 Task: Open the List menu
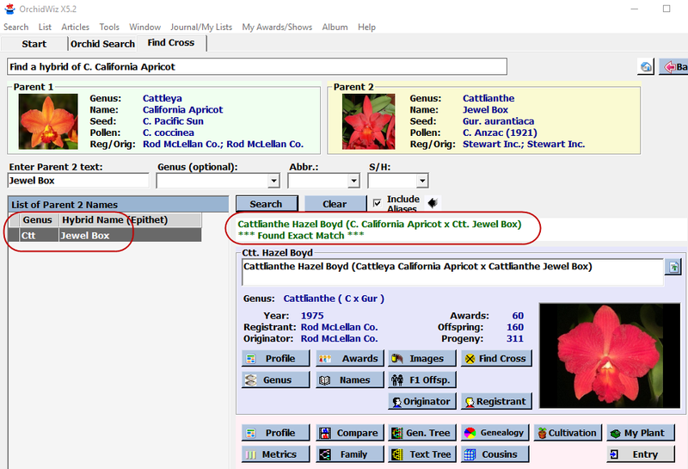(x=45, y=27)
